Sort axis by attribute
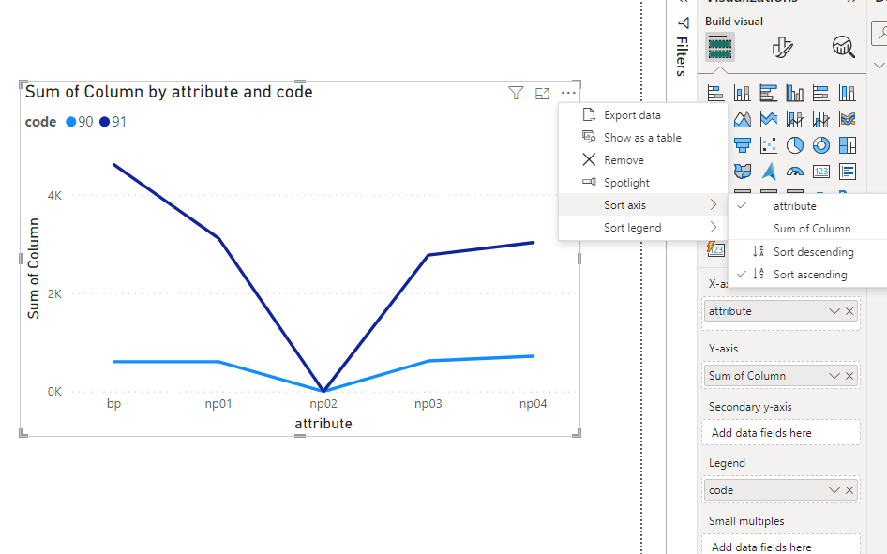 [x=808, y=206]
